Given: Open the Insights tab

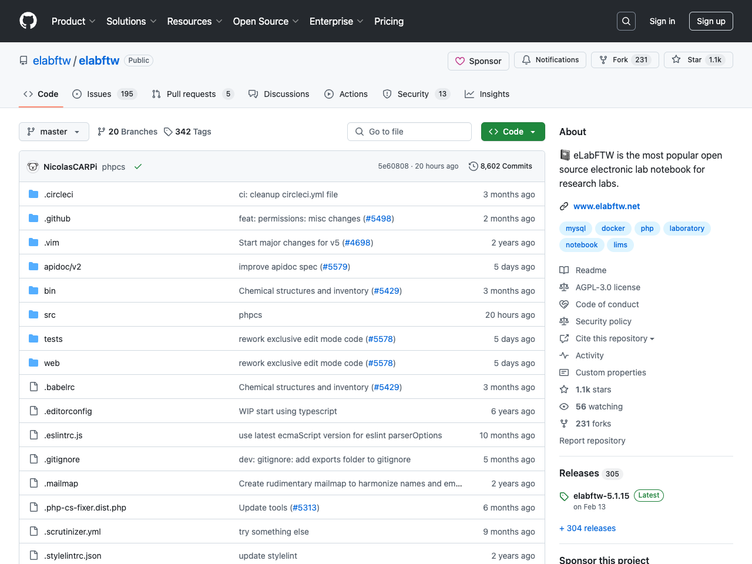Looking at the screenshot, I should tap(487, 94).
